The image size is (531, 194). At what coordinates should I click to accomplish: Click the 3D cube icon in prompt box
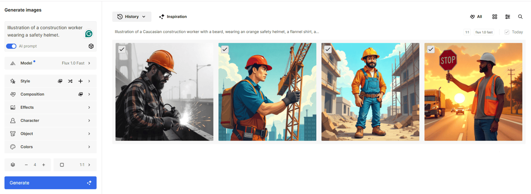click(x=91, y=46)
